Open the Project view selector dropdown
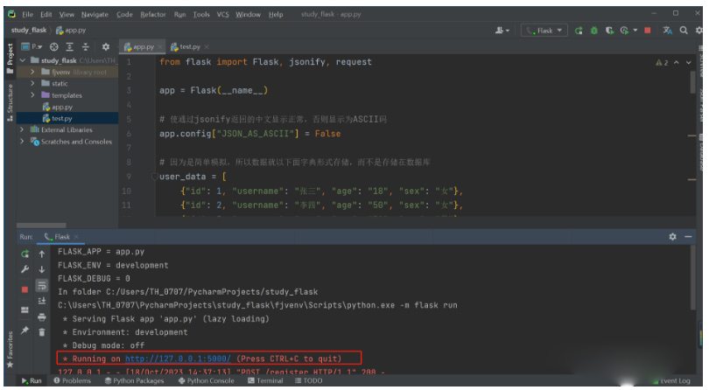This screenshot has width=709, height=390. tap(32, 46)
